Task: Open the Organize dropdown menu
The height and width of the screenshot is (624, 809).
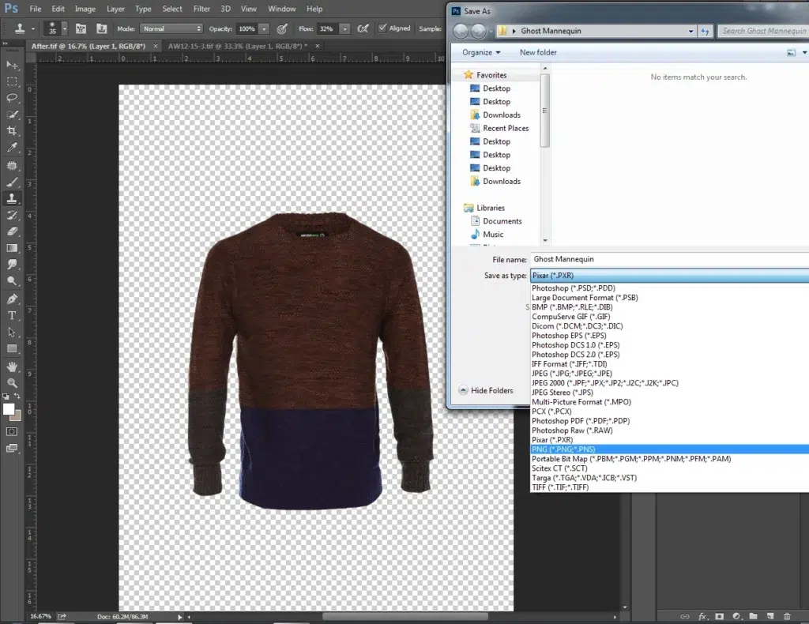Action: point(481,52)
